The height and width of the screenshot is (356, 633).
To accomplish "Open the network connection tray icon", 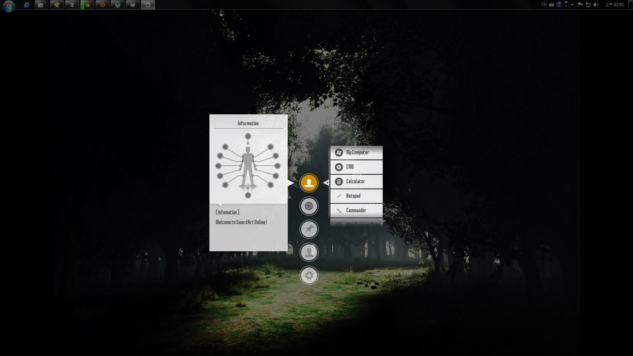I will click(588, 5).
